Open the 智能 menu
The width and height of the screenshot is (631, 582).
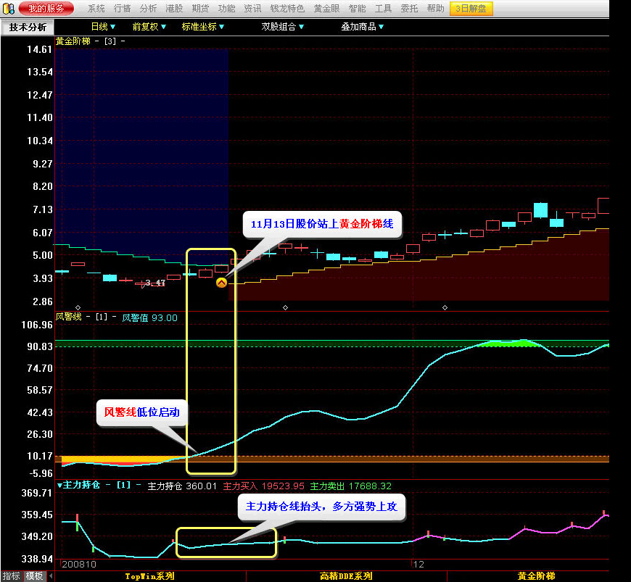(358, 9)
